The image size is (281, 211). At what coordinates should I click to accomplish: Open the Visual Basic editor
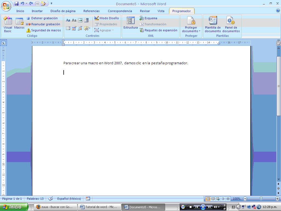click(x=7, y=24)
